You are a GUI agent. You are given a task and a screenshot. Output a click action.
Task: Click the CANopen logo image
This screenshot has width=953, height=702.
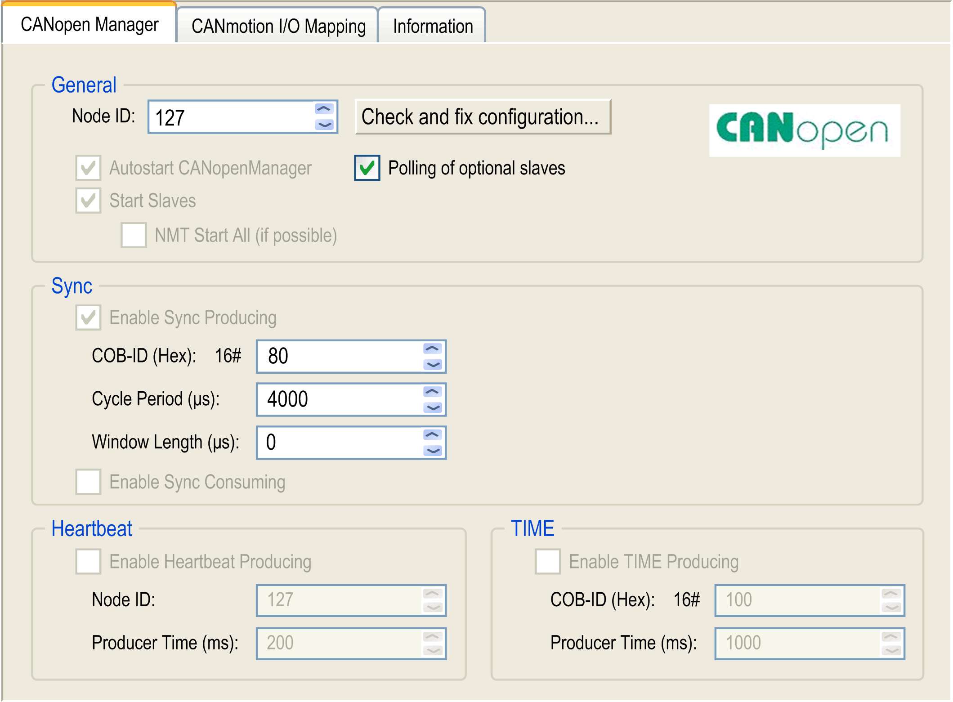pyautogui.click(x=804, y=130)
